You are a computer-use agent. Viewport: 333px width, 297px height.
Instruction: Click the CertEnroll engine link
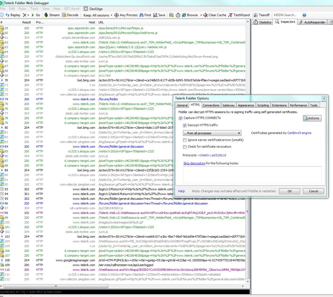299,133
